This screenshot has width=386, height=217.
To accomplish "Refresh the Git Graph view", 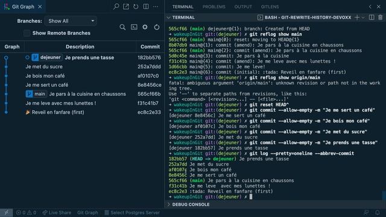I will 157,27.
